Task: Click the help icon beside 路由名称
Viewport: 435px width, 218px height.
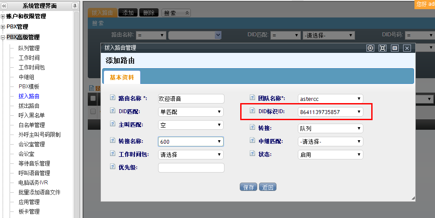Action: pyautogui.click(x=112, y=98)
